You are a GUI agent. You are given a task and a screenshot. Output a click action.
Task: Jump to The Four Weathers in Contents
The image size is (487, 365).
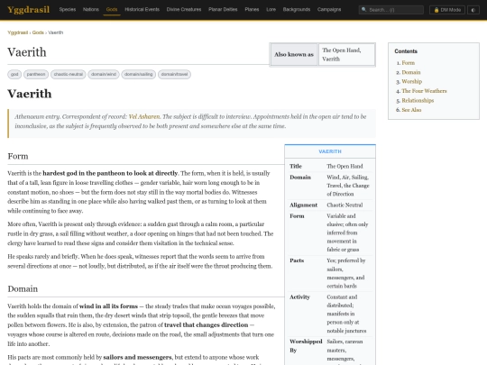[424, 91]
